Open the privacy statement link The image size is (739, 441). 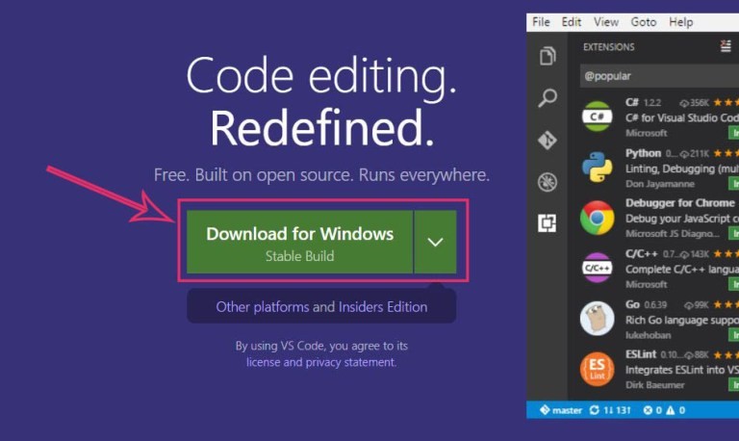coord(350,362)
